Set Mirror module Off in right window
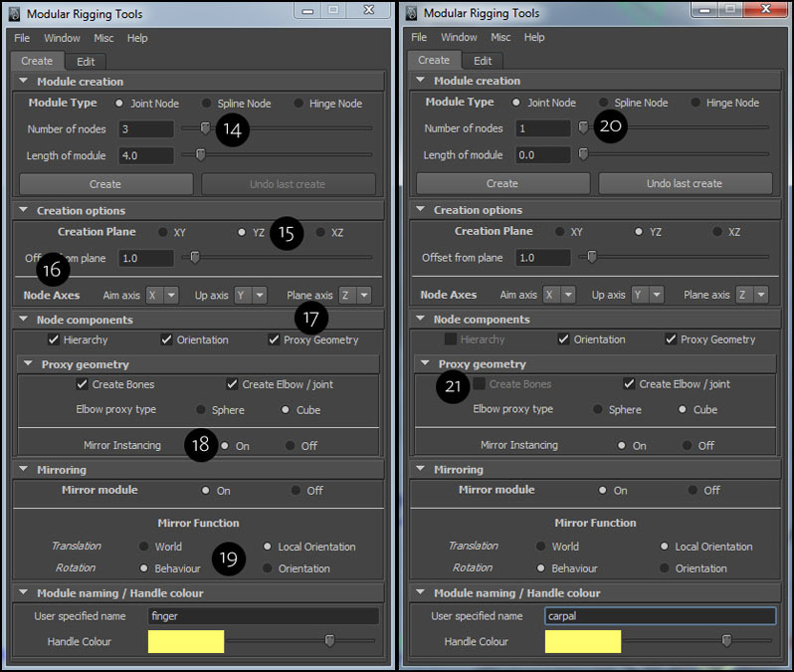This screenshot has width=794, height=672. tap(693, 490)
